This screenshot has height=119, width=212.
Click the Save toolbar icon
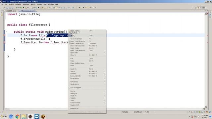click(x=7, y=8)
